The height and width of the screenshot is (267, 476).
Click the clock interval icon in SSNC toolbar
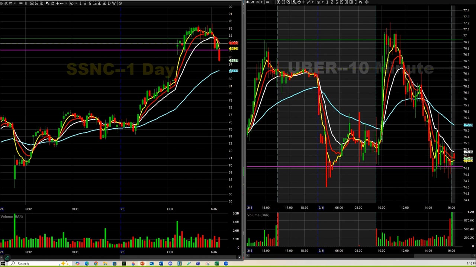pos(72,3)
